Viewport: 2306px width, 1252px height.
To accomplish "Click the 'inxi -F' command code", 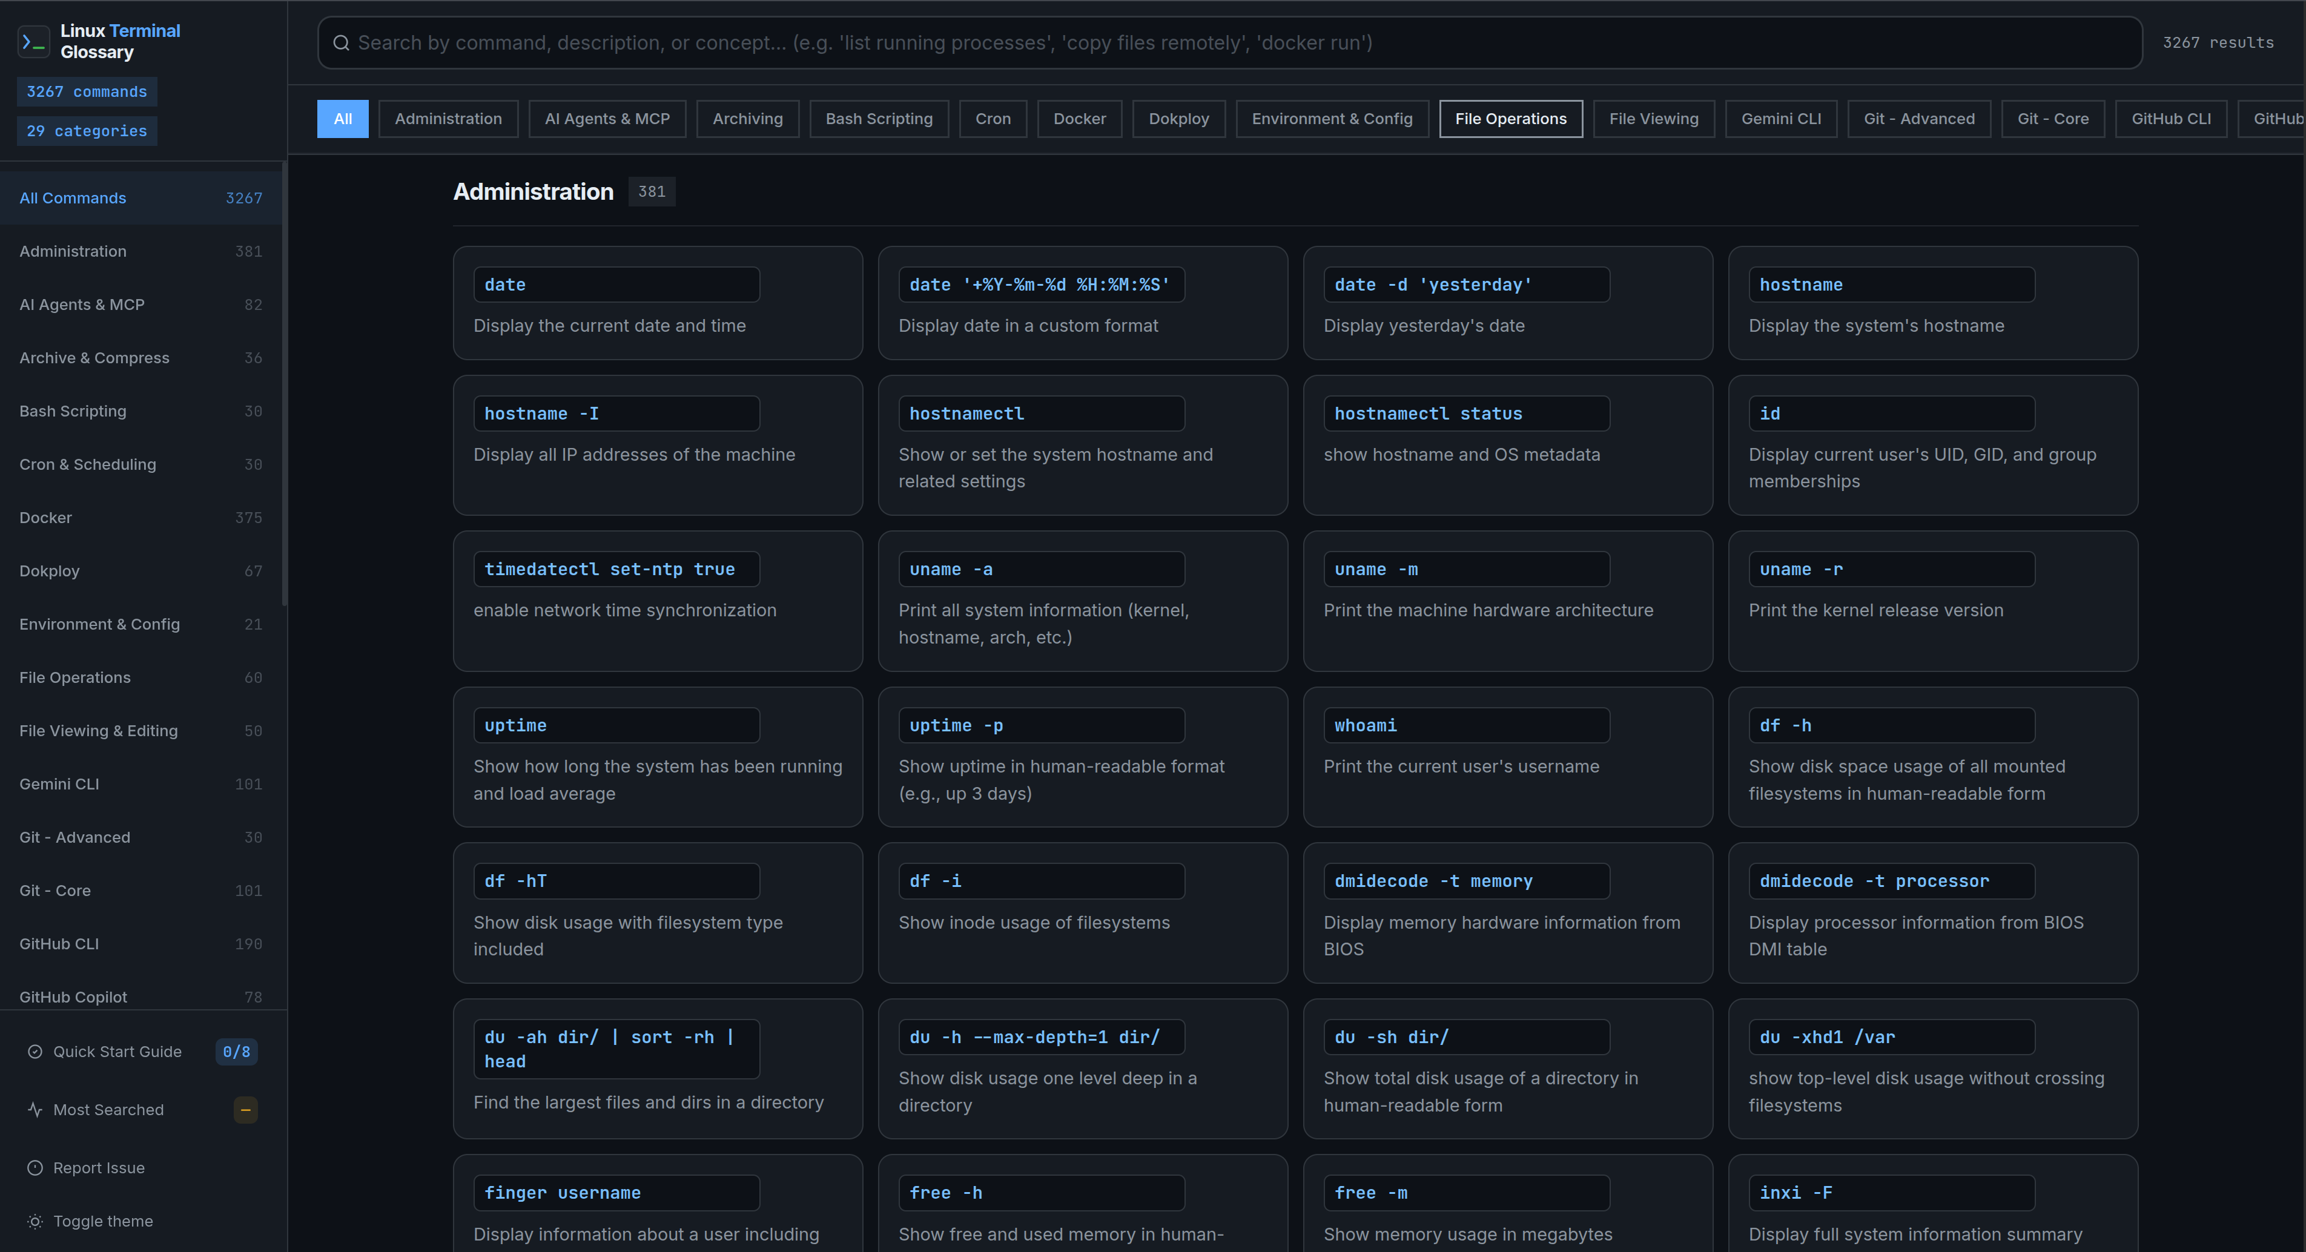I will tap(1892, 1193).
